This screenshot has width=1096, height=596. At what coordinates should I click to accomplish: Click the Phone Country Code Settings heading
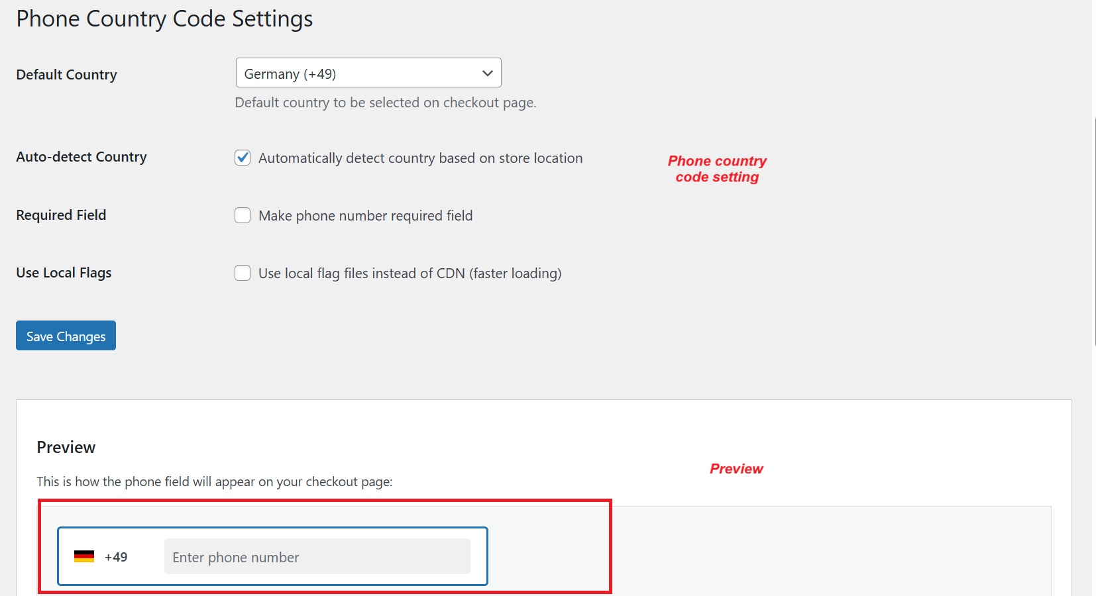point(164,19)
